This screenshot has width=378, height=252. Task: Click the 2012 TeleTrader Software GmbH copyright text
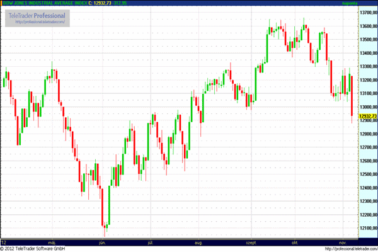pyautogui.click(x=37, y=248)
